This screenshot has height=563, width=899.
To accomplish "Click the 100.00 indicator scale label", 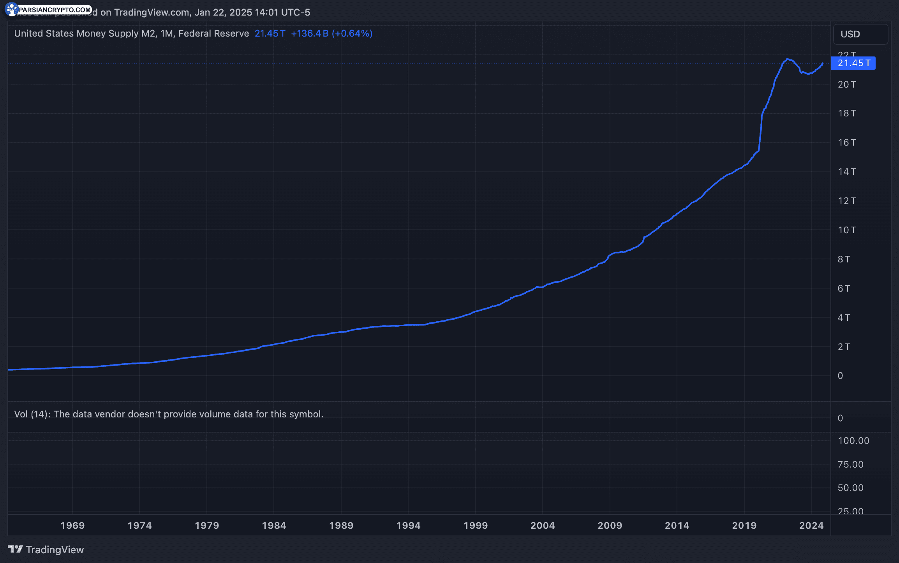I will point(853,441).
